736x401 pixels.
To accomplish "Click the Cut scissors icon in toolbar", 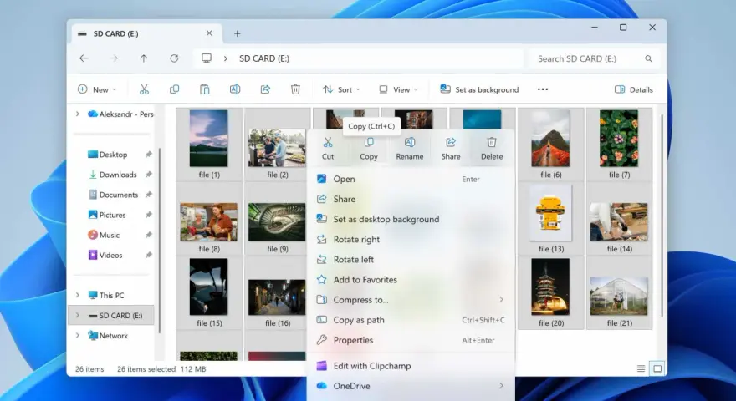I will point(144,89).
